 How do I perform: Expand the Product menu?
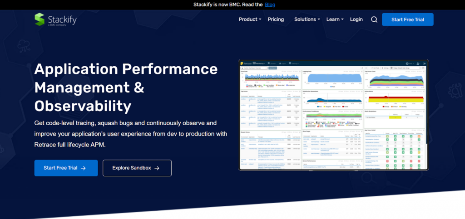[250, 19]
